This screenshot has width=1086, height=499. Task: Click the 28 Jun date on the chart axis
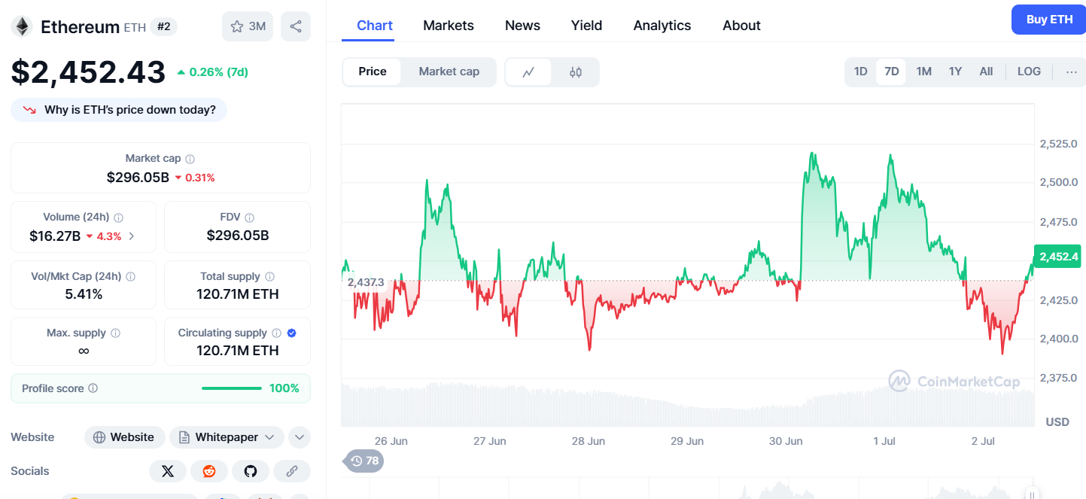[588, 441]
